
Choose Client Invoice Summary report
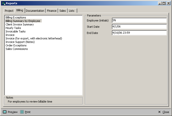20,24
